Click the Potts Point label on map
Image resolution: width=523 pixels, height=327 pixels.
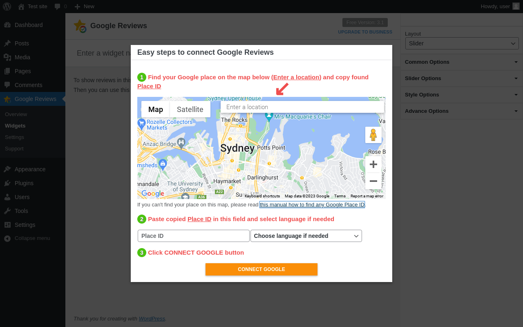click(271, 148)
